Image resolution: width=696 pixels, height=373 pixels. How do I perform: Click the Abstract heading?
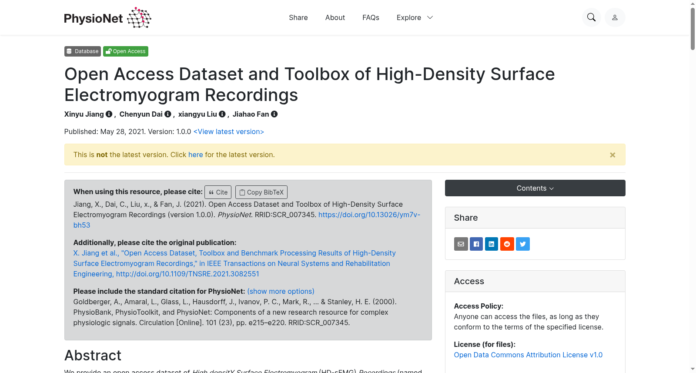tap(93, 355)
